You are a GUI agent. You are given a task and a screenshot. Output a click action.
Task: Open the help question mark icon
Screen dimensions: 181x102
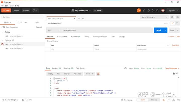(x=178, y=100)
